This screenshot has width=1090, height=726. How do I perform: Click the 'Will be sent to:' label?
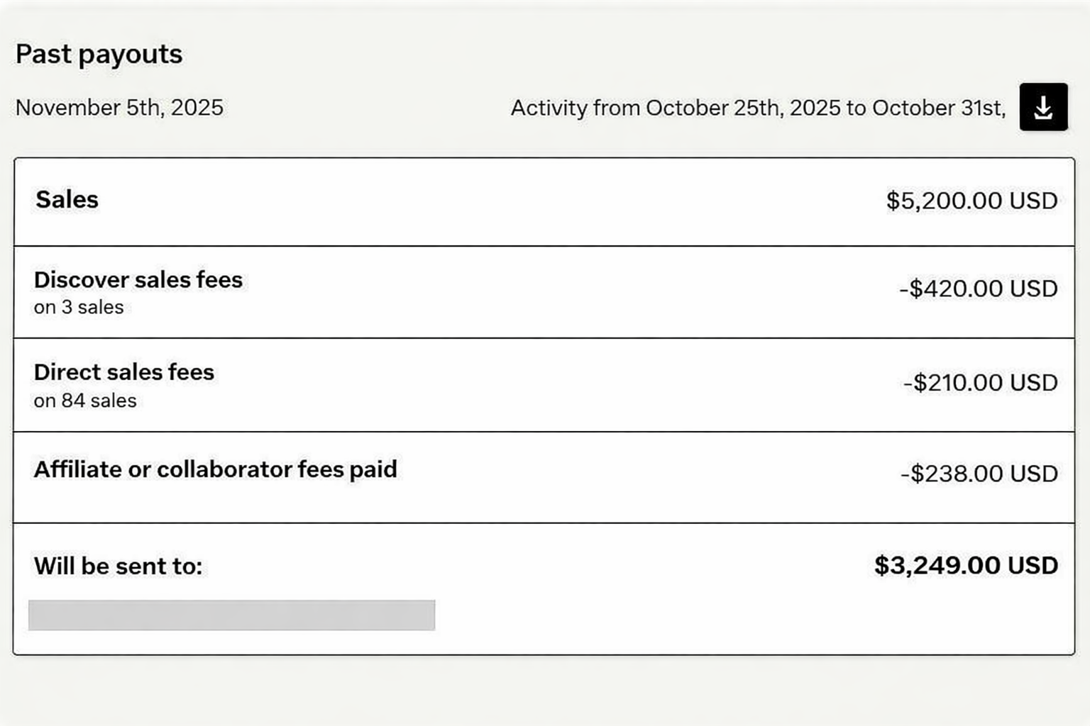[118, 566]
